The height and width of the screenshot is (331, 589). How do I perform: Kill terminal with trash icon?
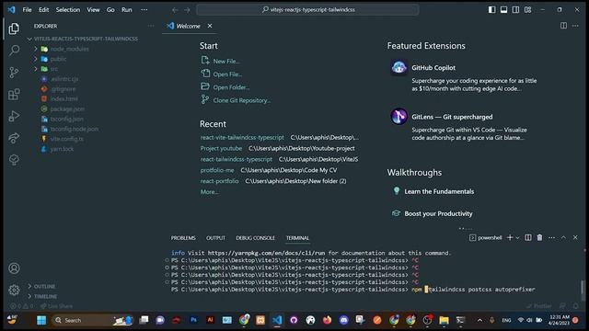tap(540, 237)
